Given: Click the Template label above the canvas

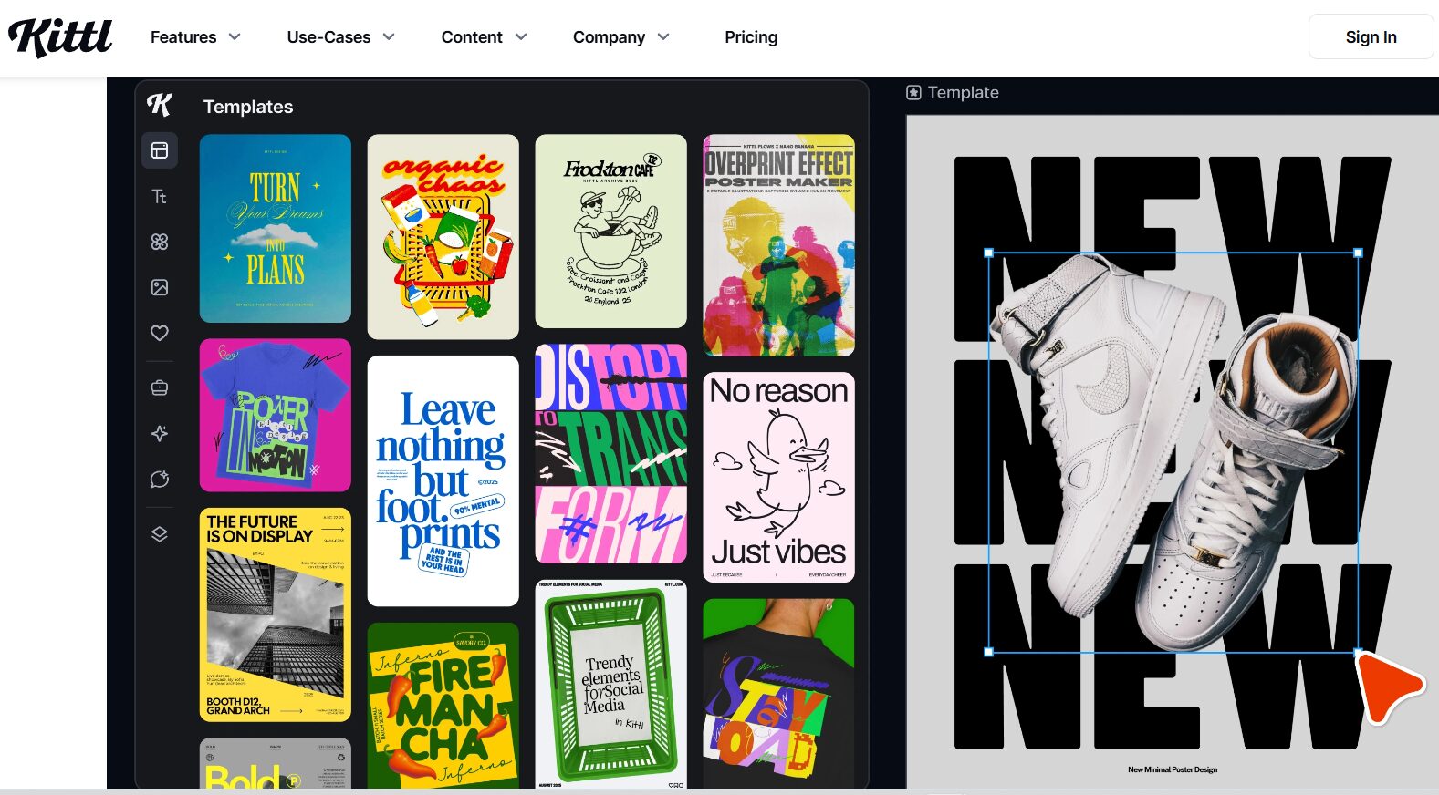Looking at the screenshot, I should [x=964, y=92].
